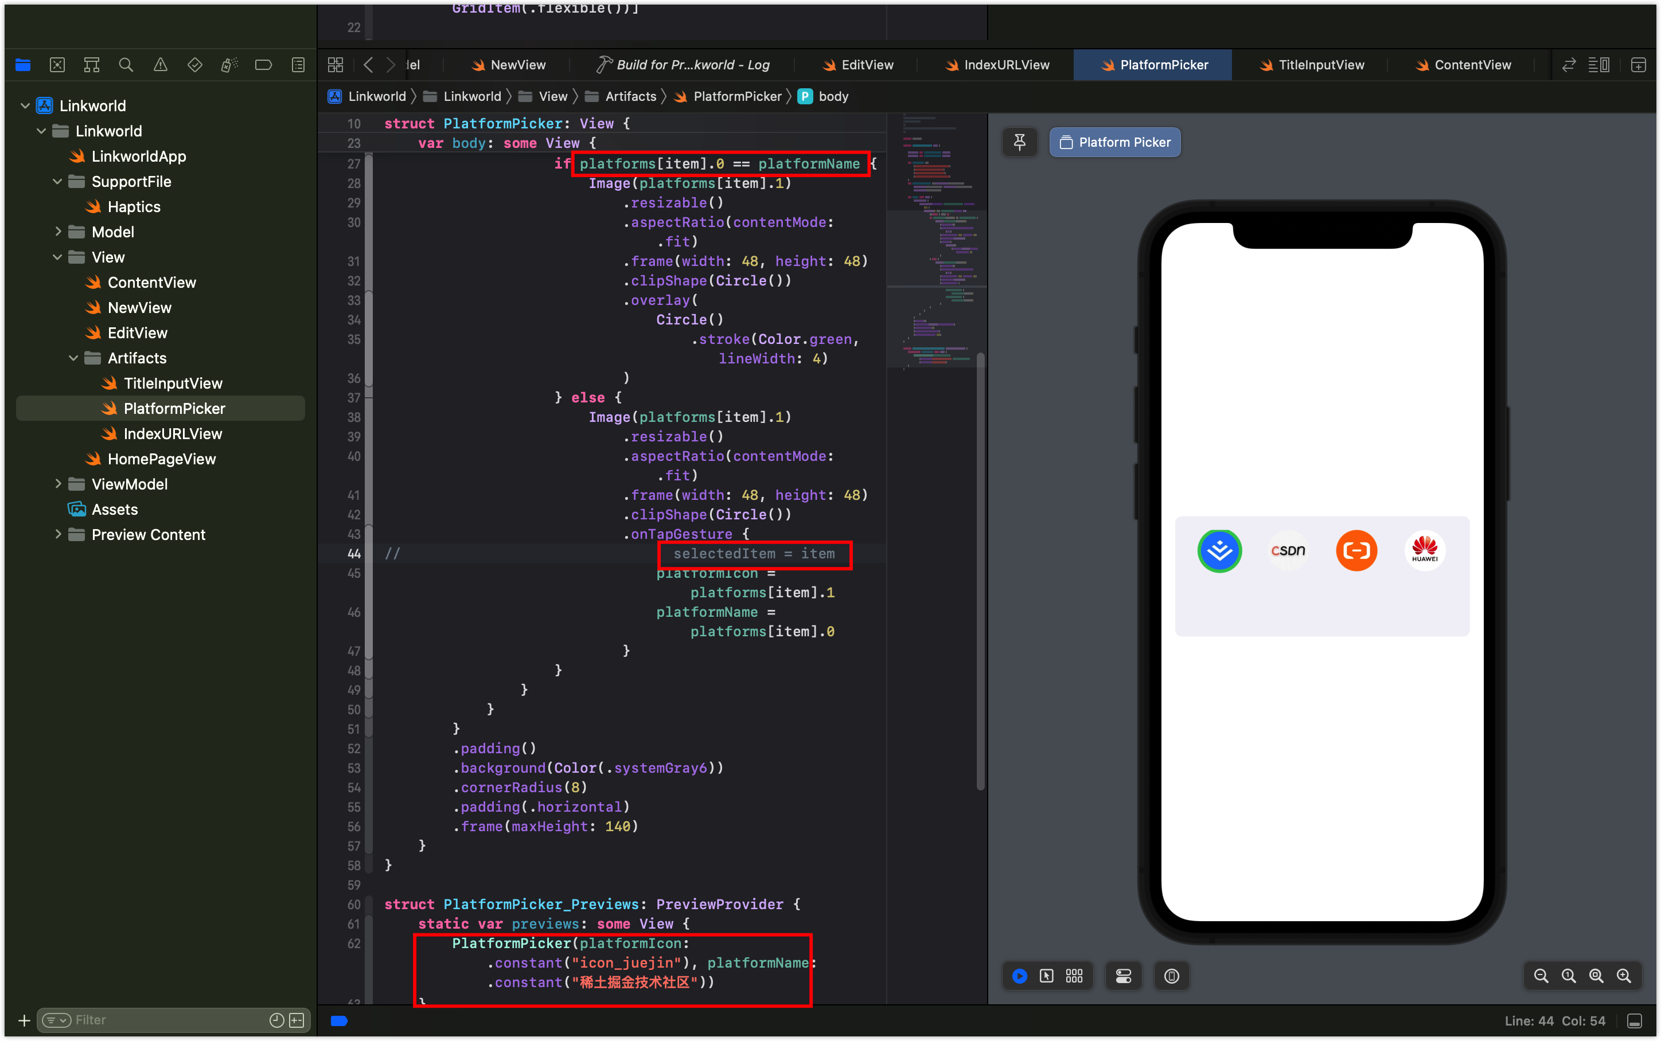Viewport: 1661px width, 1041px height.
Task: Collapse the Artifacts folder
Action: pyautogui.click(x=73, y=358)
